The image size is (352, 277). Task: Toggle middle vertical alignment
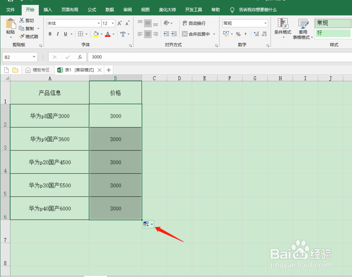pos(148,23)
